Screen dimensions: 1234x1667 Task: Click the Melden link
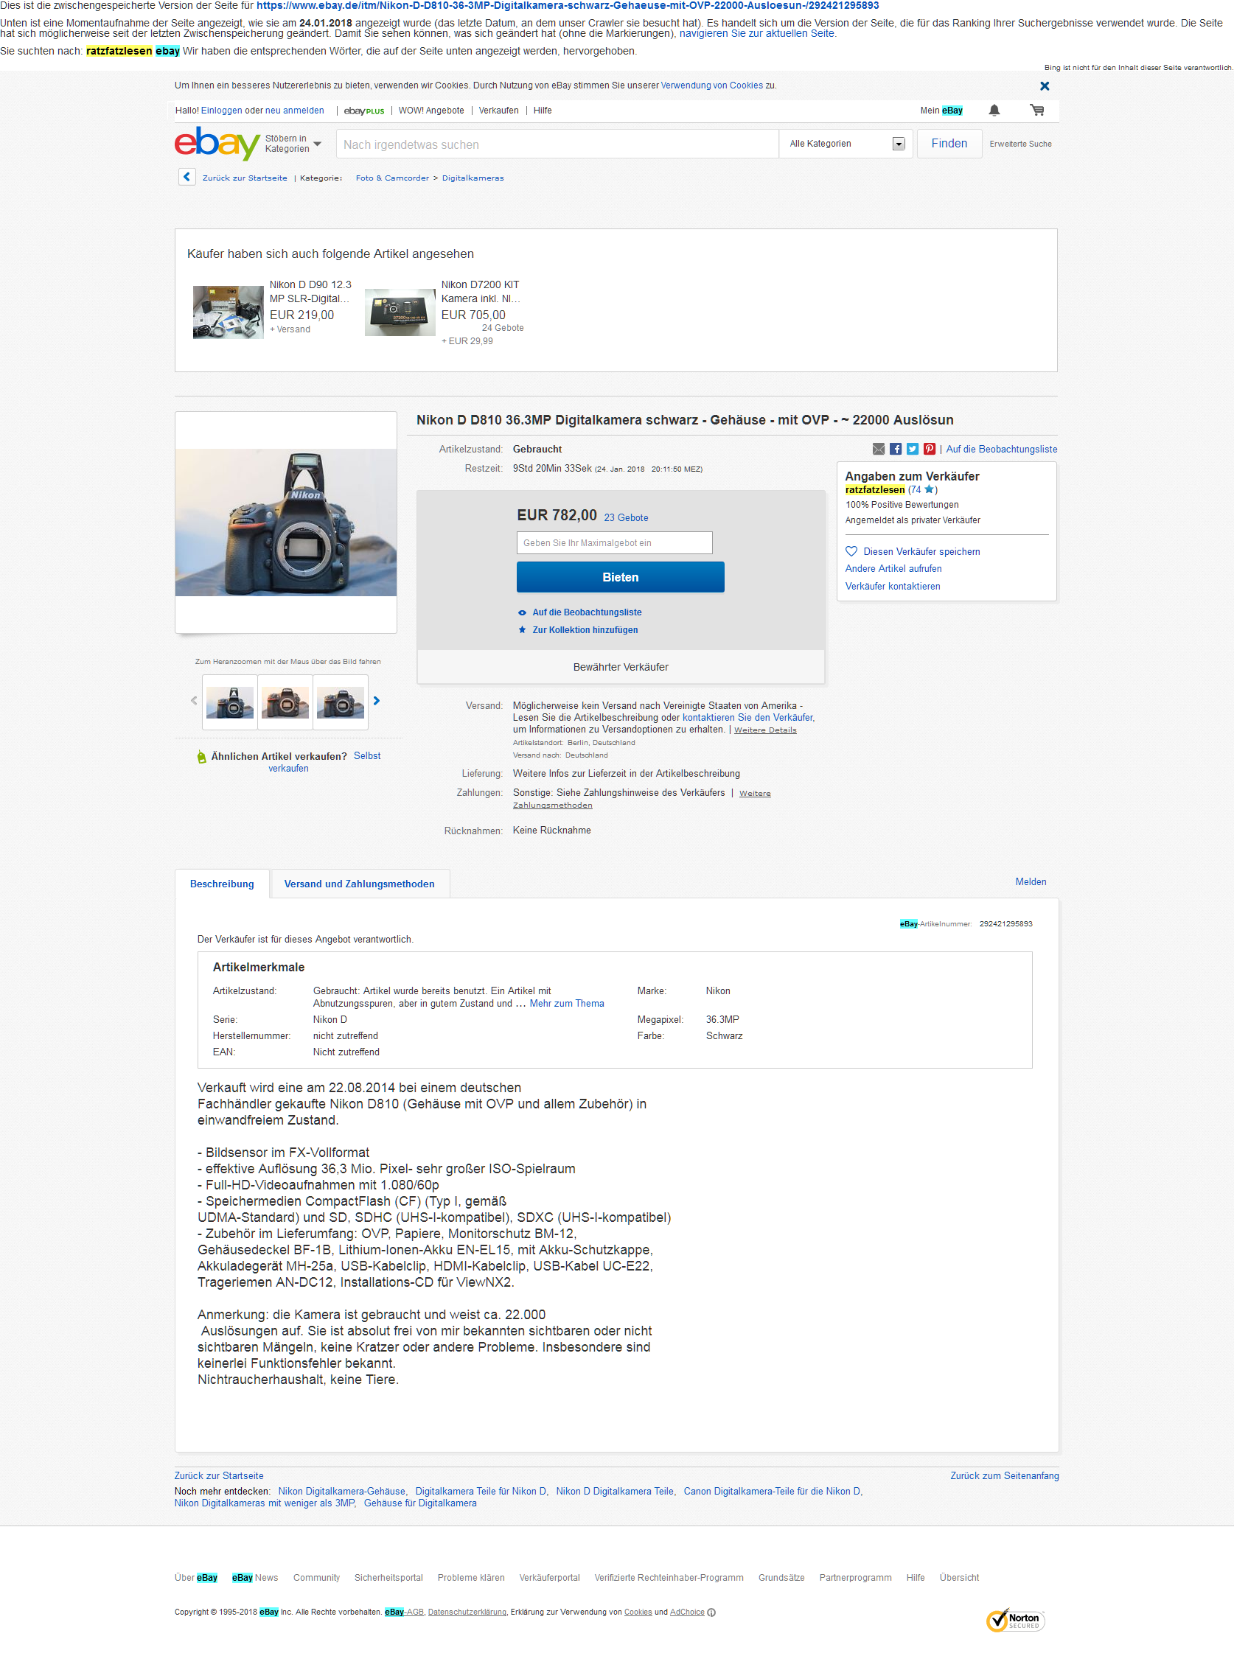(1031, 882)
